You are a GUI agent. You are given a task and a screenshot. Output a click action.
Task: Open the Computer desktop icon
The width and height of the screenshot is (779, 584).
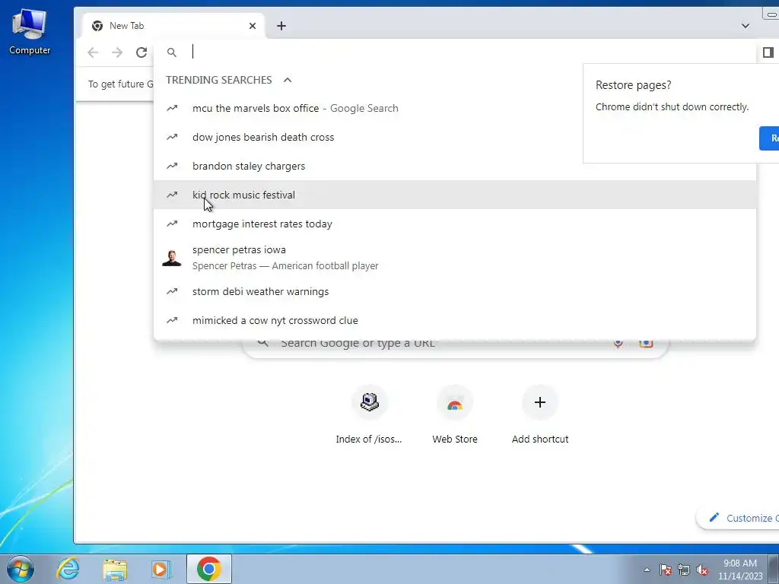point(30,32)
